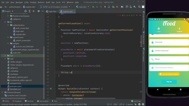Click the user avatar icon top right
189x106 pixels.
click(143, 7)
